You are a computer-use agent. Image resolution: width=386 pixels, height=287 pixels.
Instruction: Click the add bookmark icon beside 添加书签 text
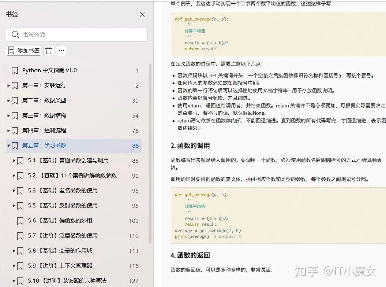(11, 51)
